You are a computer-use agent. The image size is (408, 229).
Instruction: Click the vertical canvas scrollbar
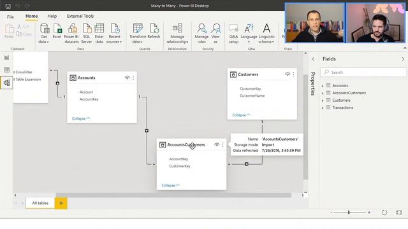pyautogui.click(x=305, y=127)
